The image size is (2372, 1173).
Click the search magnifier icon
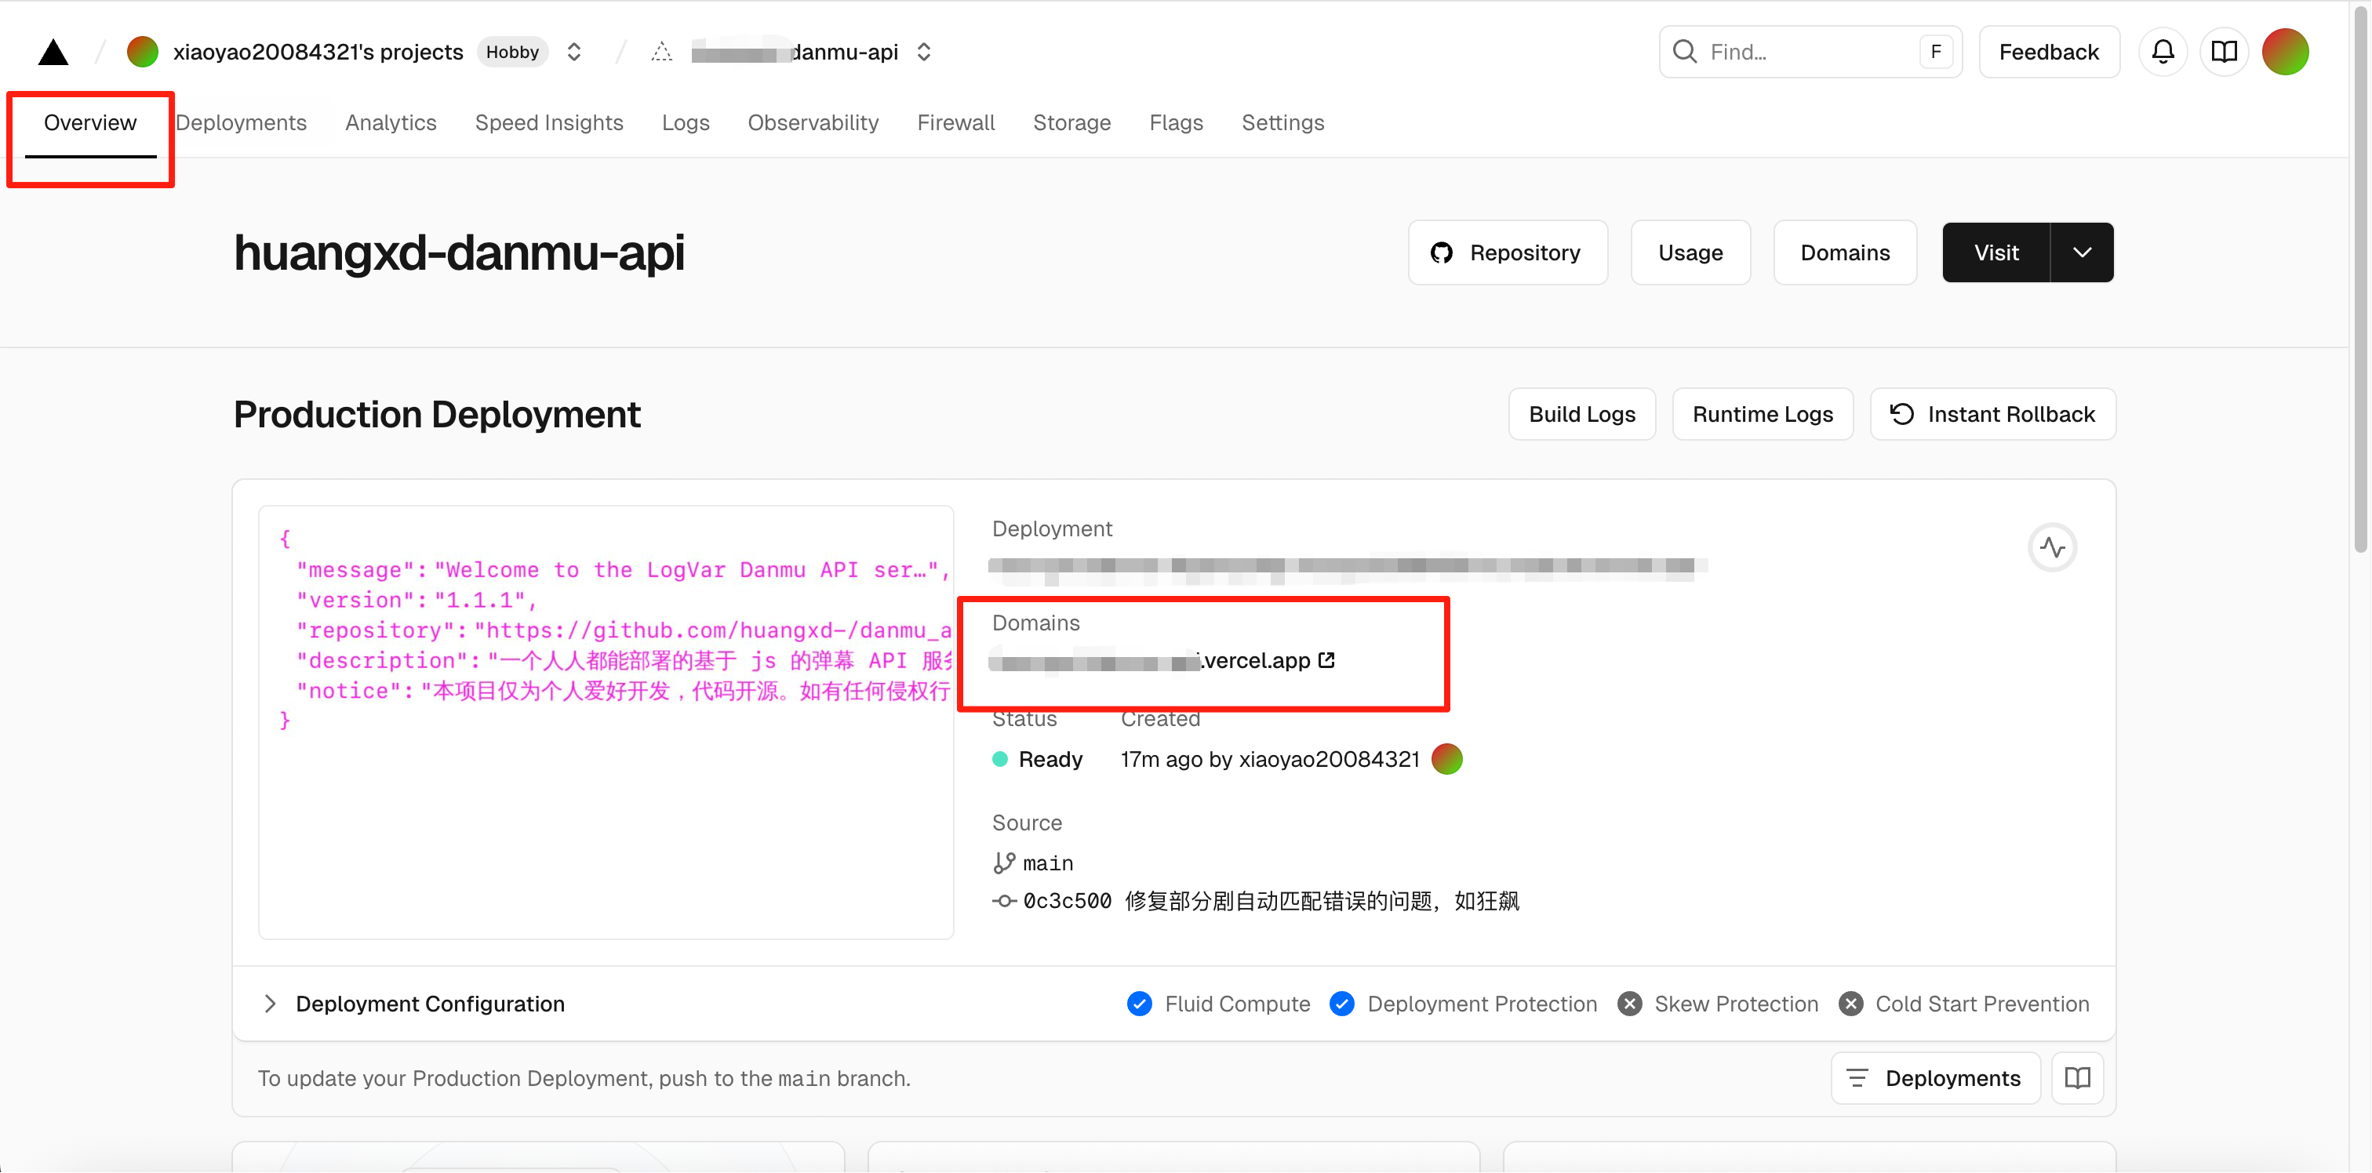coord(1684,52)
